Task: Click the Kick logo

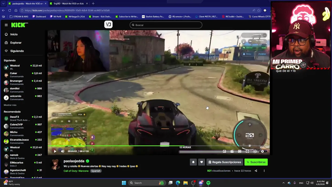Action: pyautogui.click(x=20, y=25)
